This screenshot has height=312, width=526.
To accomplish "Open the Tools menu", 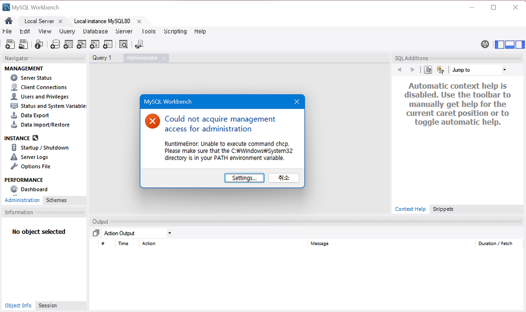I will [148, 32].
